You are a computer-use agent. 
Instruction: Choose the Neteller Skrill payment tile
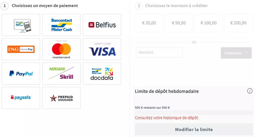coord(61,74)
